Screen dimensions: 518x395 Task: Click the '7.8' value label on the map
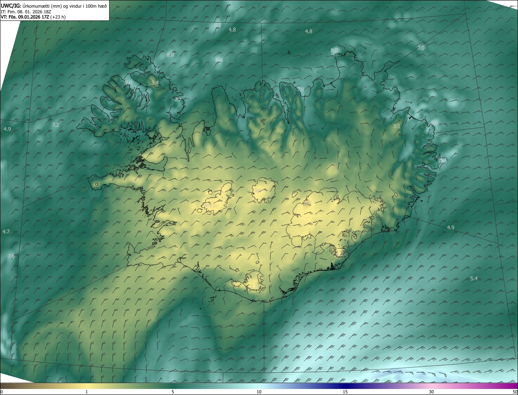pos(301,89)
